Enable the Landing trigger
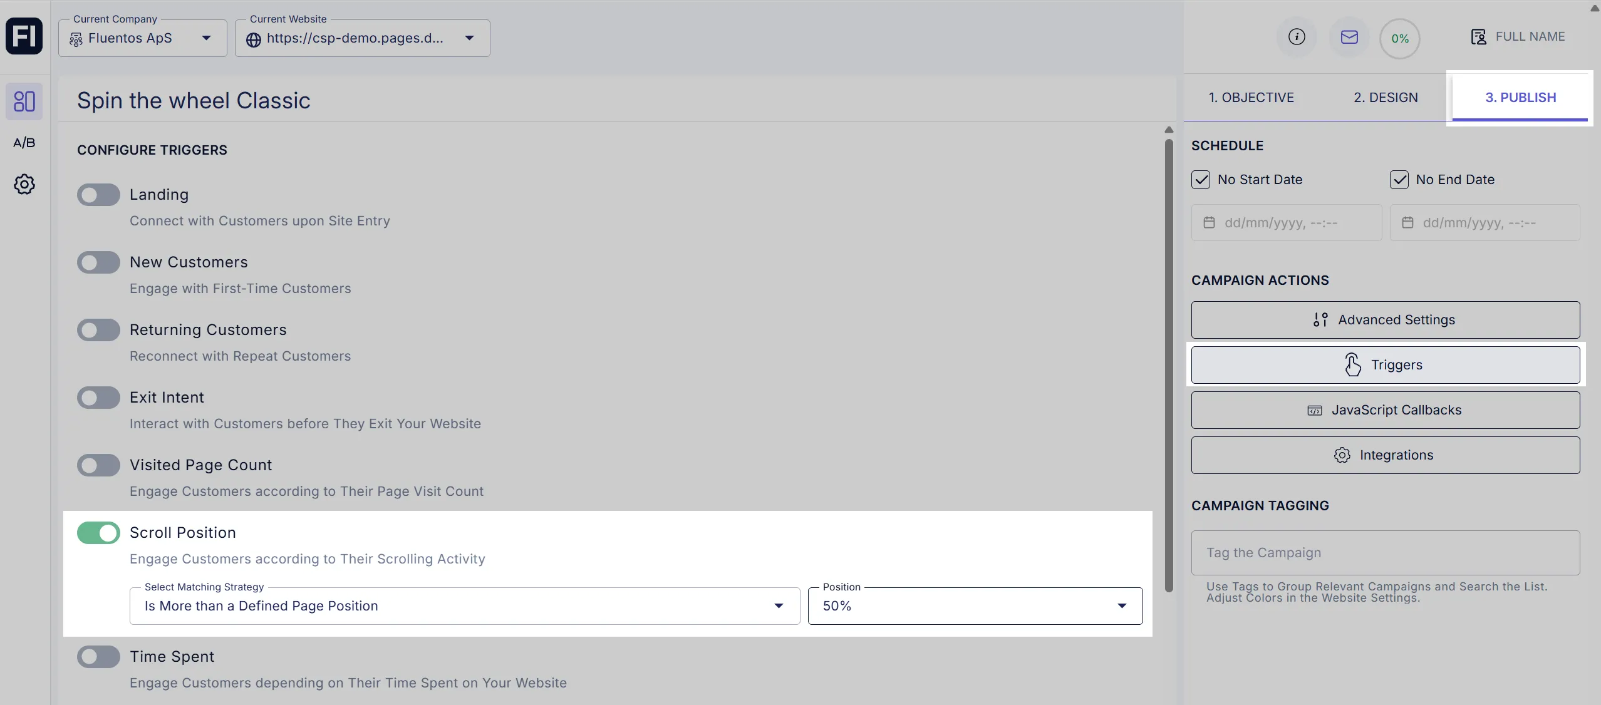Image resolution: width=1601 pixels, height=705 pixels. (x=98, y=194)
